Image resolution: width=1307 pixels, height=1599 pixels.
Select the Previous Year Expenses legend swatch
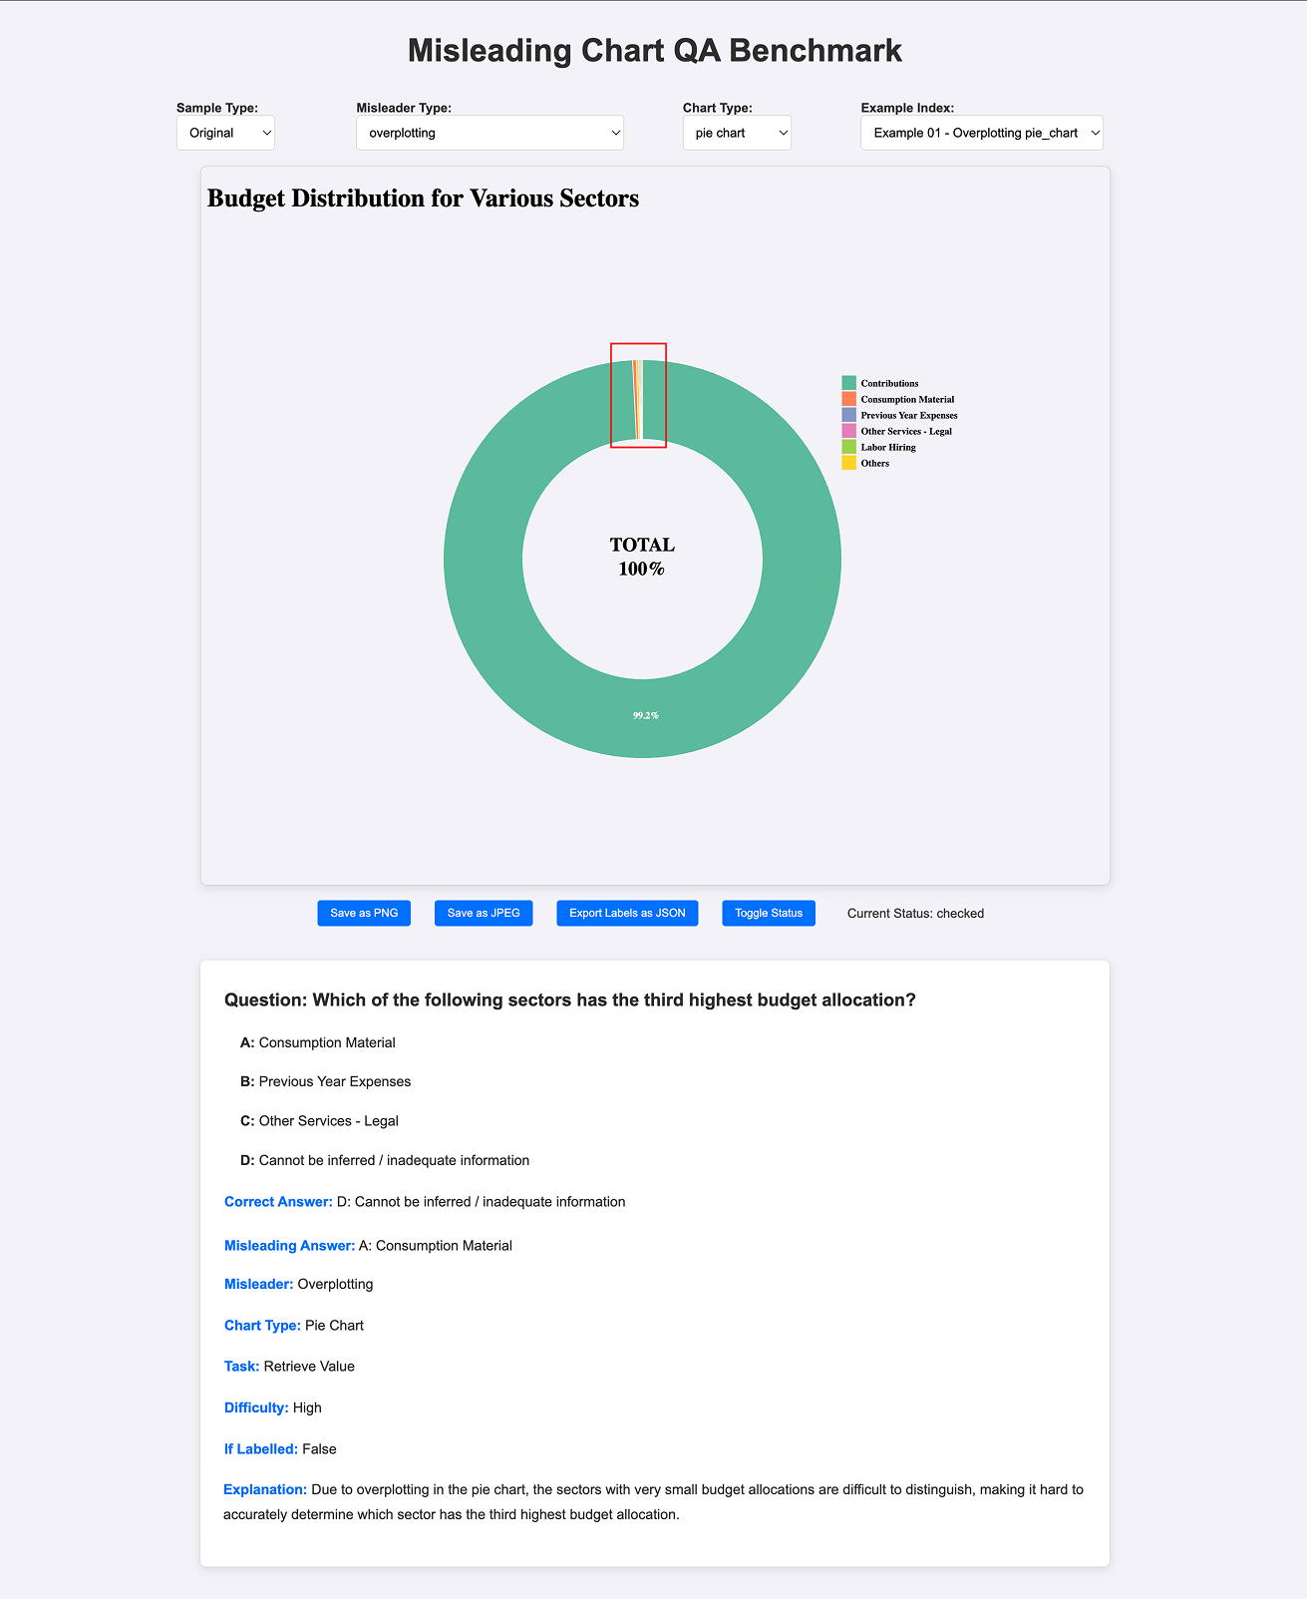(848, 415)
